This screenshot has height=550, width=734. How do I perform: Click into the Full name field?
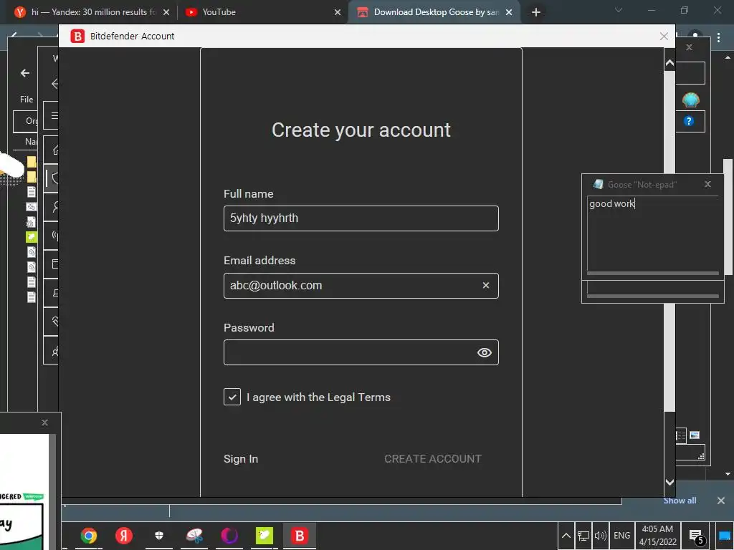pos(361,218)
